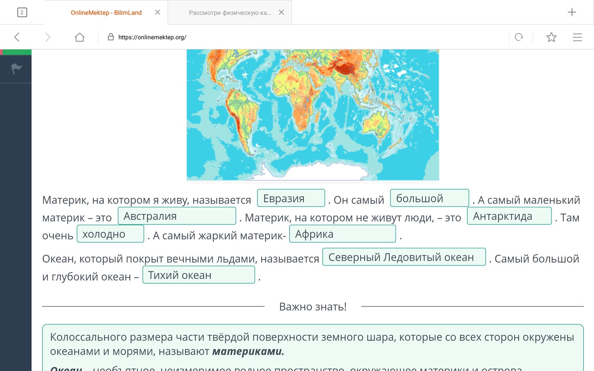594x371 pixels.
Task: Open the Тихий океан answer field
Action: tap(198, 275)
